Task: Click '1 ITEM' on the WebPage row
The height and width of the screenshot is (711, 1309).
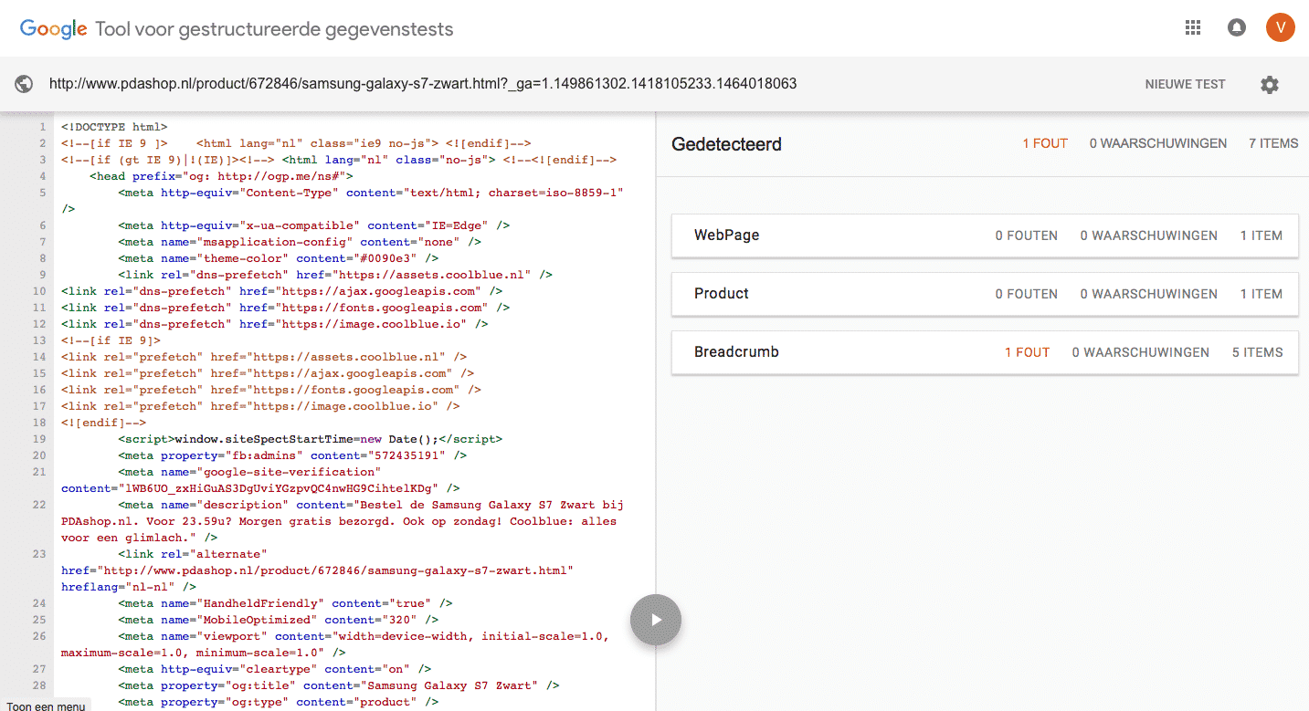Action: pos(1261,235)
